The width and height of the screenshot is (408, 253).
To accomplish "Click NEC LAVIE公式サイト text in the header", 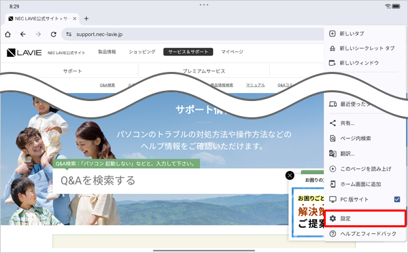I will [x=67, y=53].
